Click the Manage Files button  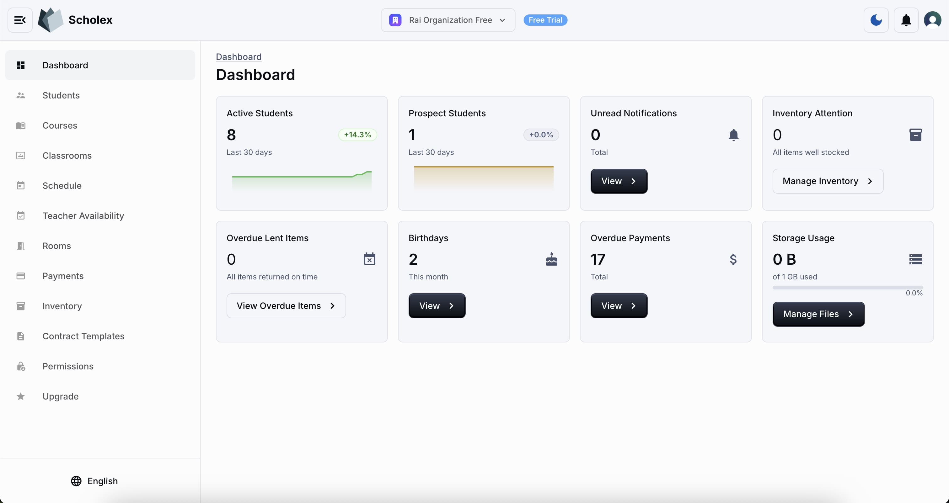pos(818,314)
